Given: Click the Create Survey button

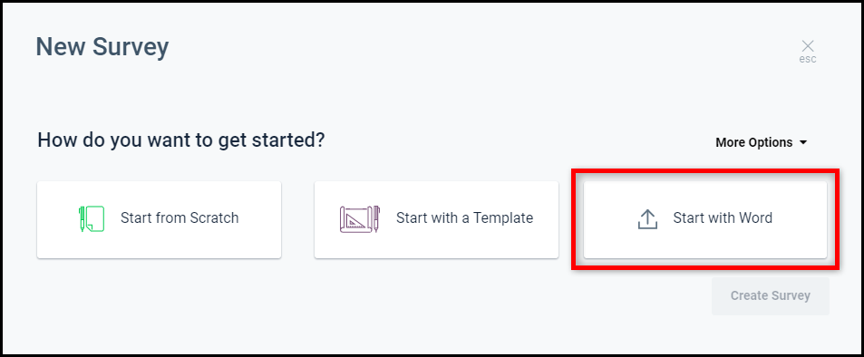Looking at the screenshot, I should (771, 296).
